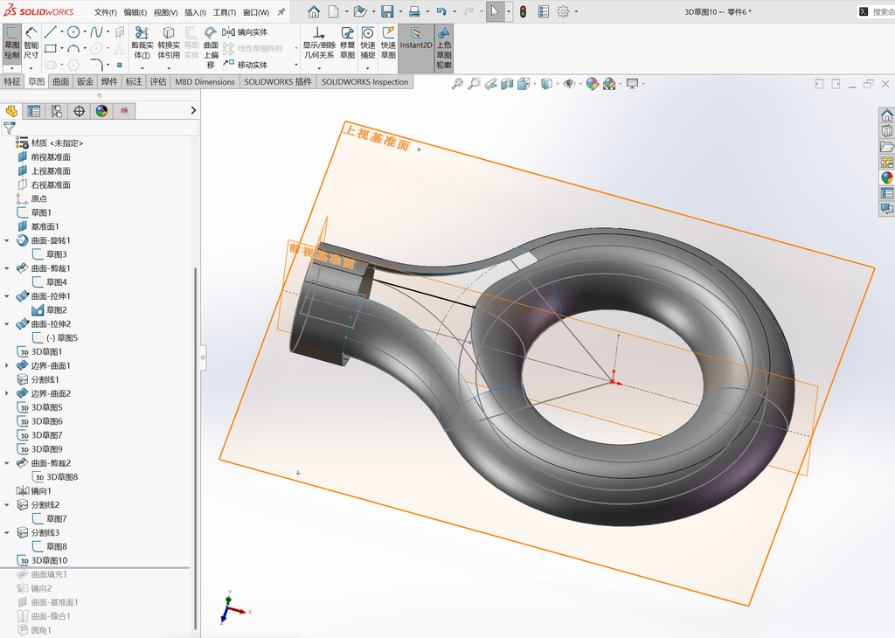Toggle the Instant2D button
Screen dimensions: 895x638
click(x=415, y=48)
